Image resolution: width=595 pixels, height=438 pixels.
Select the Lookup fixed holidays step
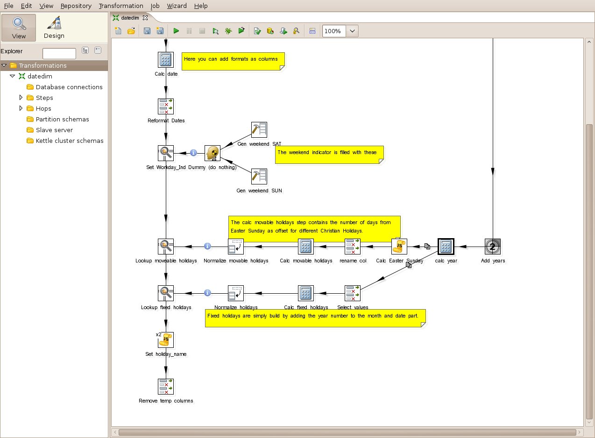(166, 293)
